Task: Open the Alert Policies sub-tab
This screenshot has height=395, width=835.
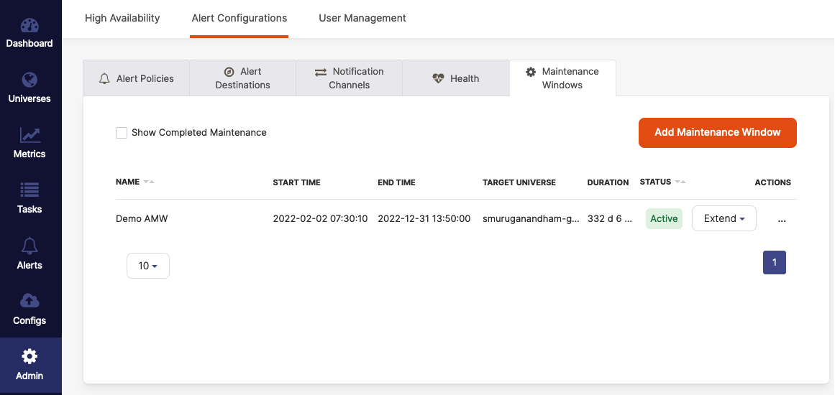Action: point(137,78)
